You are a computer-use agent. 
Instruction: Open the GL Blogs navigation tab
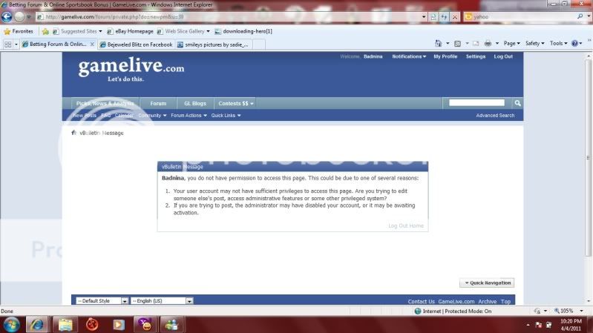(195, 103)
